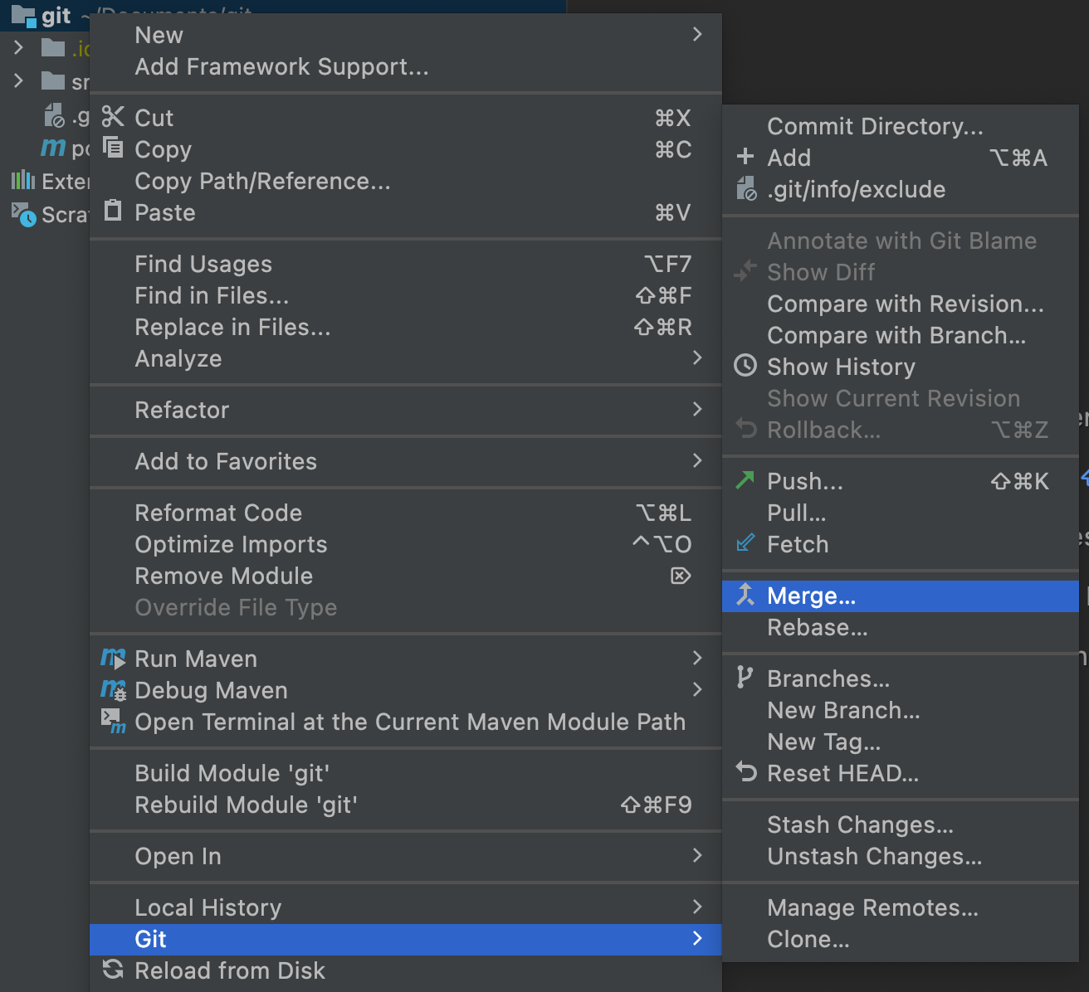Select Merge... from Git submenu
Screen dimensions: 1089x992
(811, 596)
